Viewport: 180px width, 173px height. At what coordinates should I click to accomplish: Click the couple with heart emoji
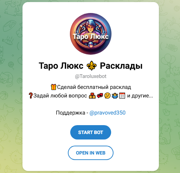[92, 96]
